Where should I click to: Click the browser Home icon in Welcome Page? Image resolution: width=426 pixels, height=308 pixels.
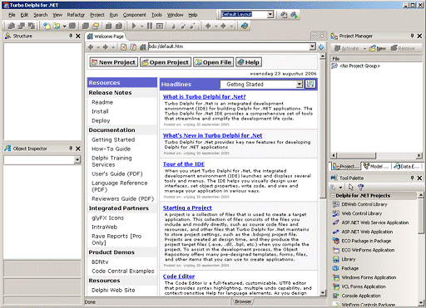pos(143,47)
